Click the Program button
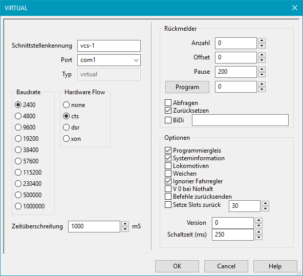 [x=187, y=87]
